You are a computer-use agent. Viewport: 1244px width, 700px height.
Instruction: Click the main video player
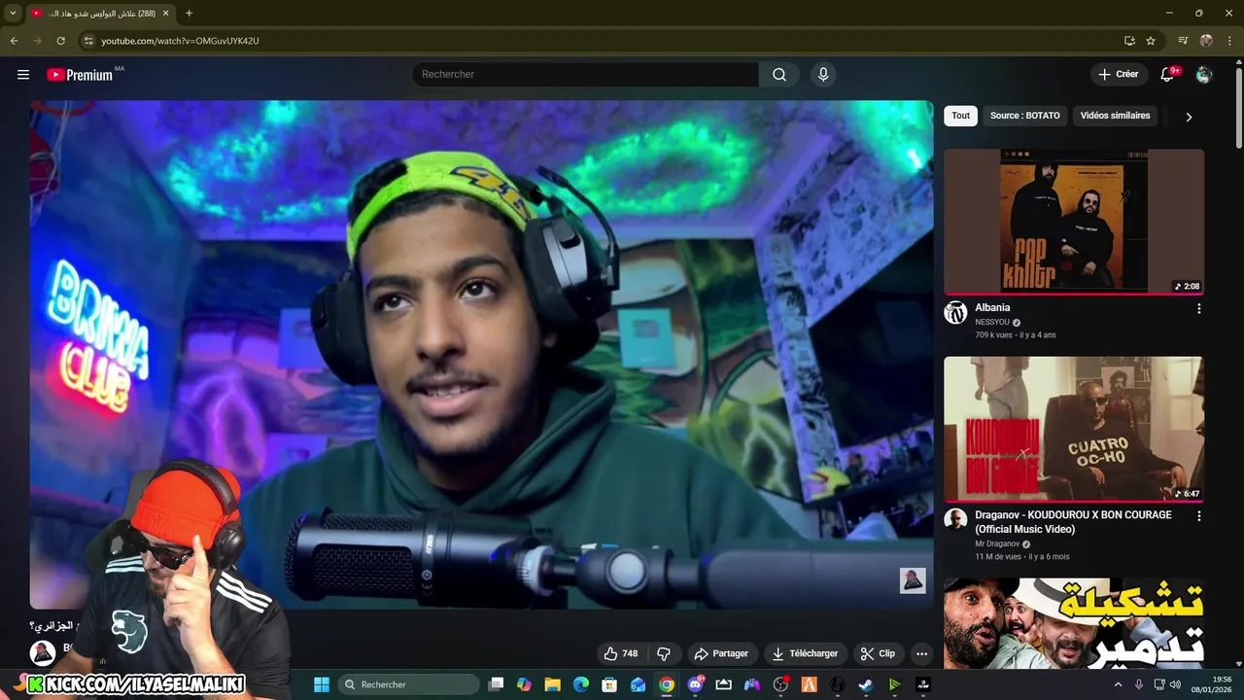[x=481, y=355]
